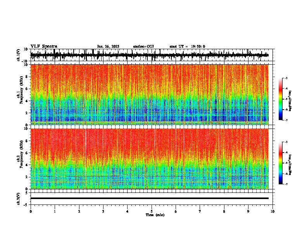
Task: Click the "ch.1(V)" waveform axis label
Action: (x=19, y=55)
